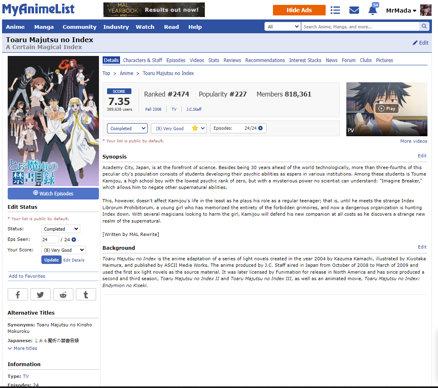Viewport: 438px width, 388px height.
Task: Switch to Pictures tab
Action: coord(384,60)
